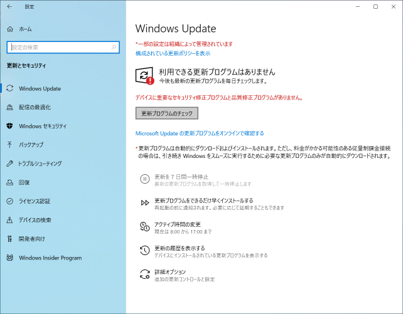Click 現在は 8:00 から 17:00 まで text
This screenshot has width=403, height=314.
(x=183, y=232)
